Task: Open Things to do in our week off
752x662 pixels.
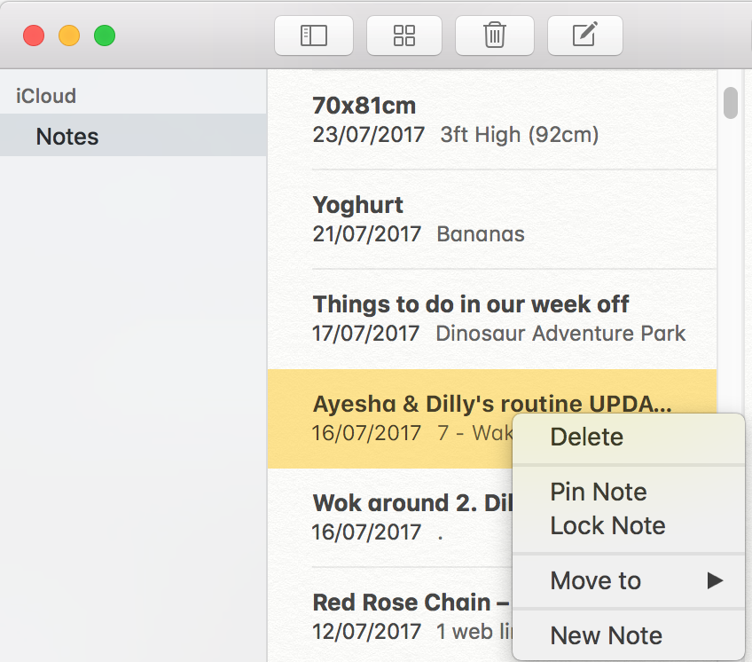Action: click(x=492, y=319)
